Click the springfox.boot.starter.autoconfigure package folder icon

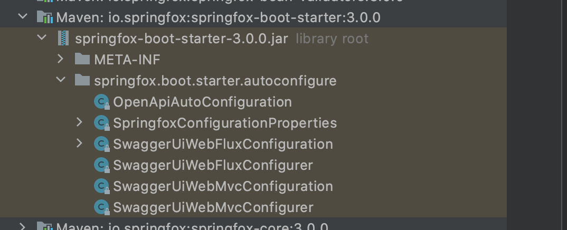[x=82, y=80]
